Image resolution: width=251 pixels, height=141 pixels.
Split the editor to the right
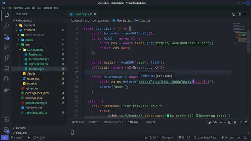(x=239, y=14)
